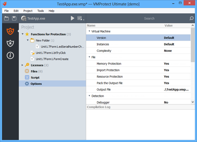Viewport: 197px width, 142px height.
Task: Click the virtualization icon of edSerialNumberCh function
Action: [x=37, y=46]
